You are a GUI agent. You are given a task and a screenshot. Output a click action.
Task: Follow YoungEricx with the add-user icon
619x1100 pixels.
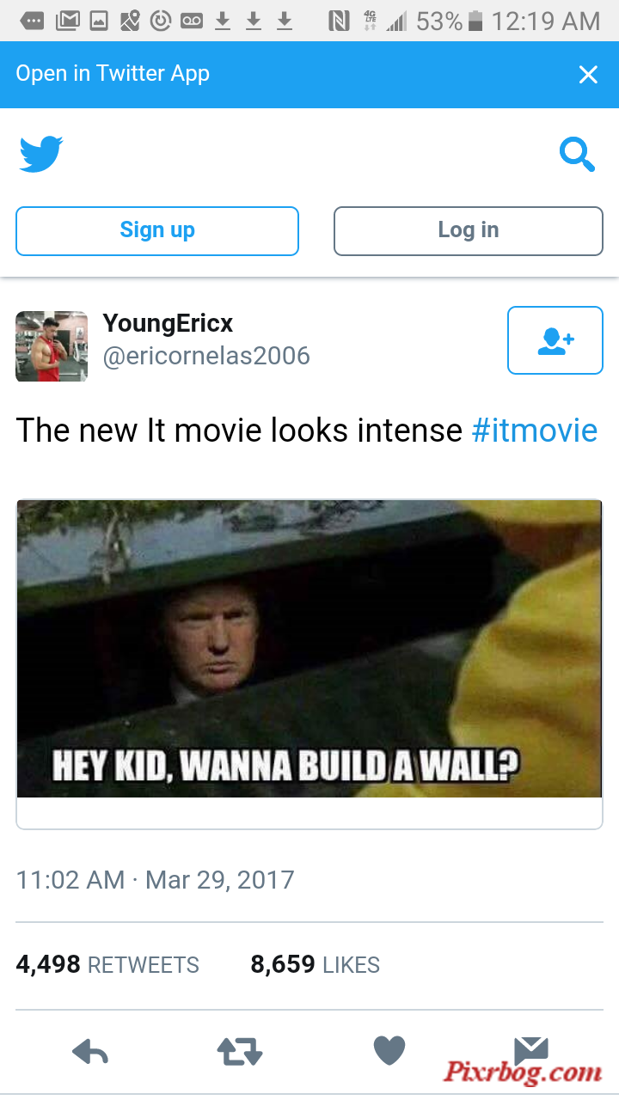click(x=555, y=340)
